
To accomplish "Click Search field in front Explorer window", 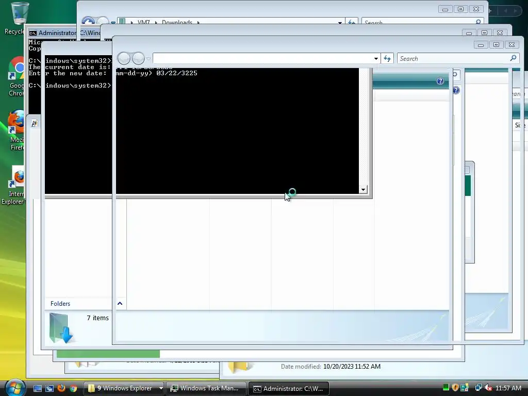I will pos(454,59).
